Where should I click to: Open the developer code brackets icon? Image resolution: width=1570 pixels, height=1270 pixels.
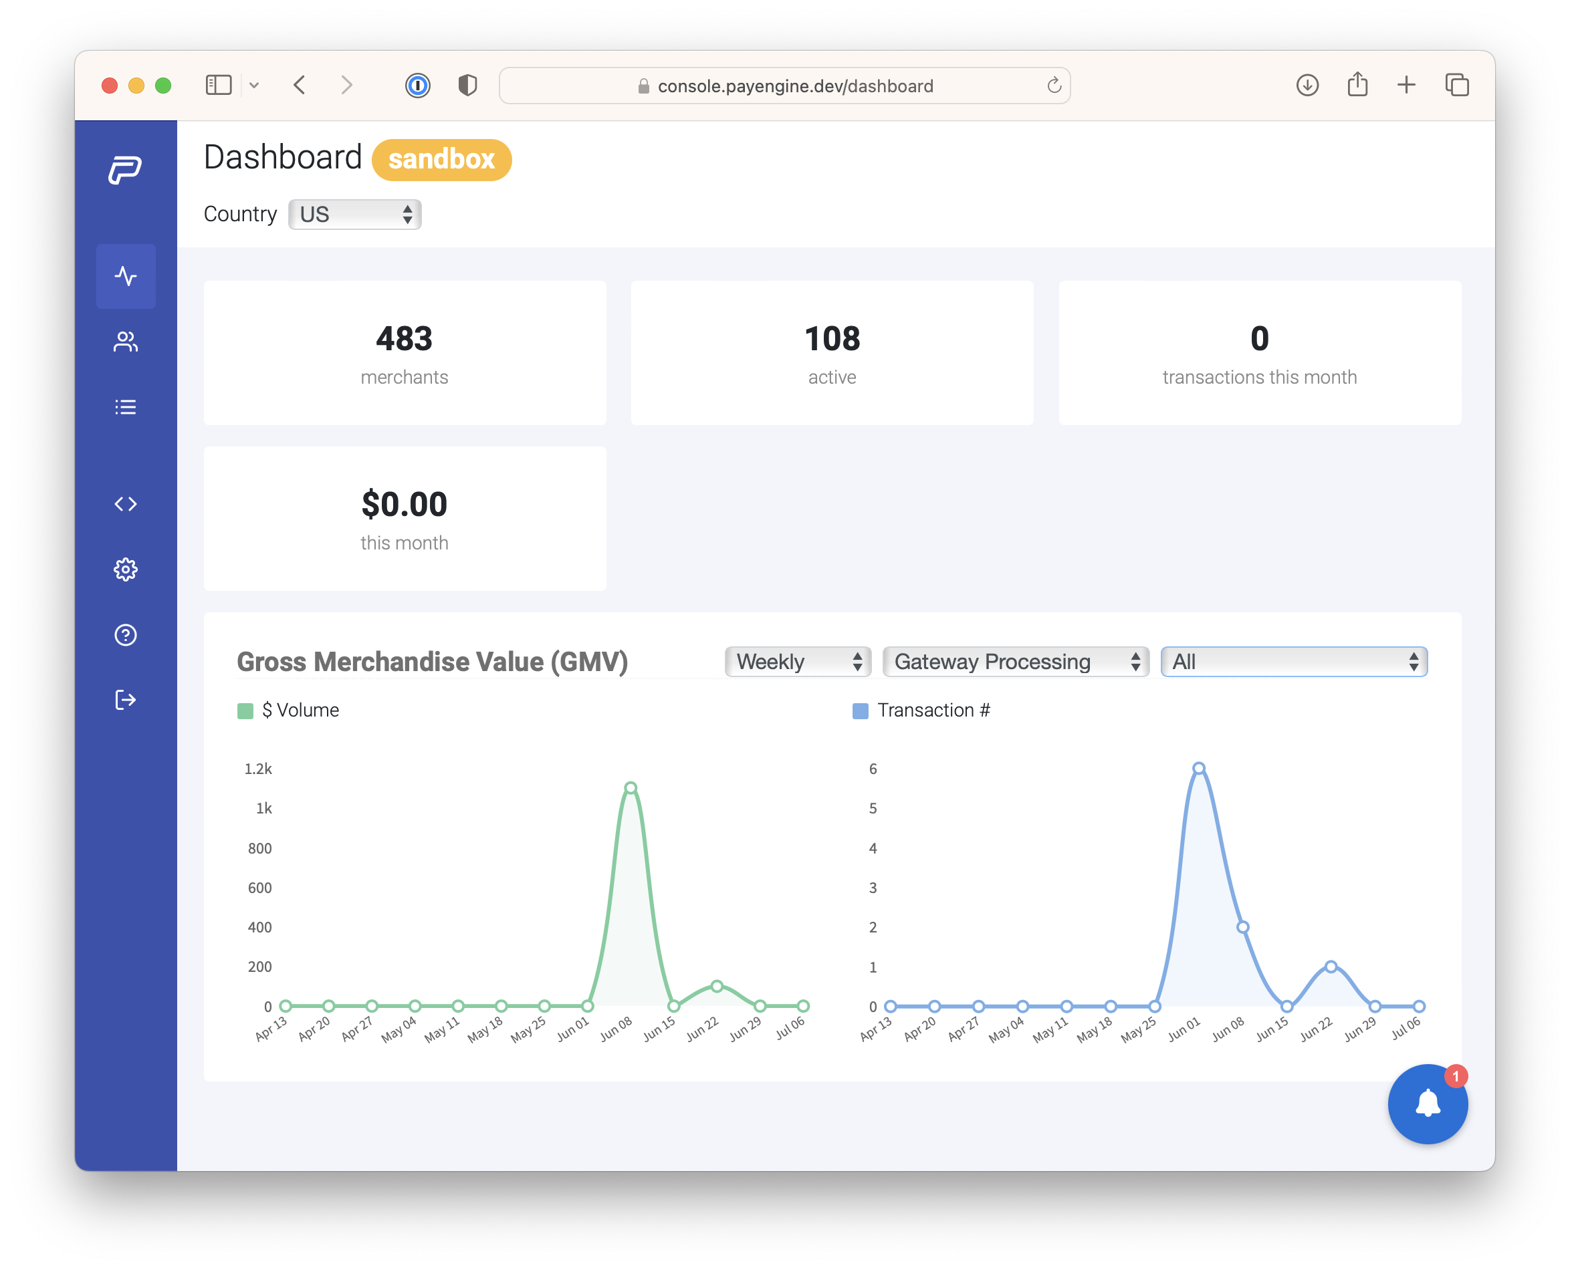point(125,504)
